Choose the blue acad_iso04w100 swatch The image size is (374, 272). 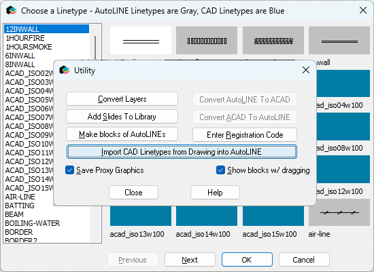(x=343, y=83)
